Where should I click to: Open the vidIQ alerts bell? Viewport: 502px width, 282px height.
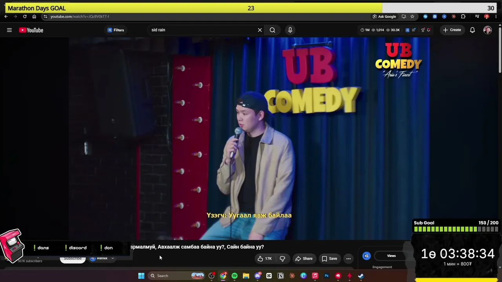(429, 30)
